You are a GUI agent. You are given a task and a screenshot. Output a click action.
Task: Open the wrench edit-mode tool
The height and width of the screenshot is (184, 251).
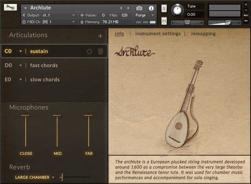[x=10, y=7]
